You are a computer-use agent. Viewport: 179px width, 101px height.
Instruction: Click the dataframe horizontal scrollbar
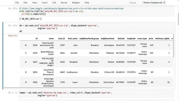pyautogui.click(x=58, y=88)
